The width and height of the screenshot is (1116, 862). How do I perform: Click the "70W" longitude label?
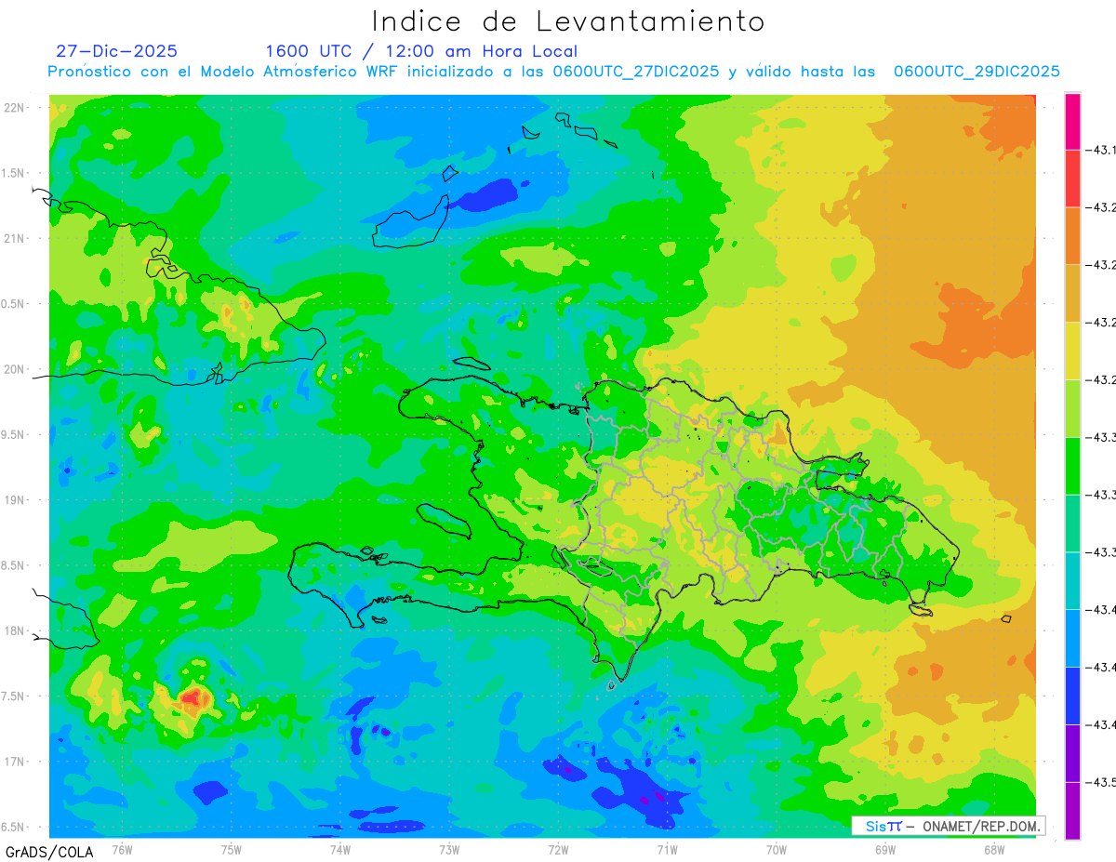pyautogui.click(x=776, y=849)
